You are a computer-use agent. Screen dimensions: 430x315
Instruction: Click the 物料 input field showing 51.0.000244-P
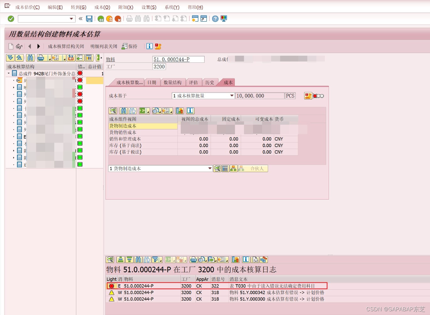coord(178,59)
